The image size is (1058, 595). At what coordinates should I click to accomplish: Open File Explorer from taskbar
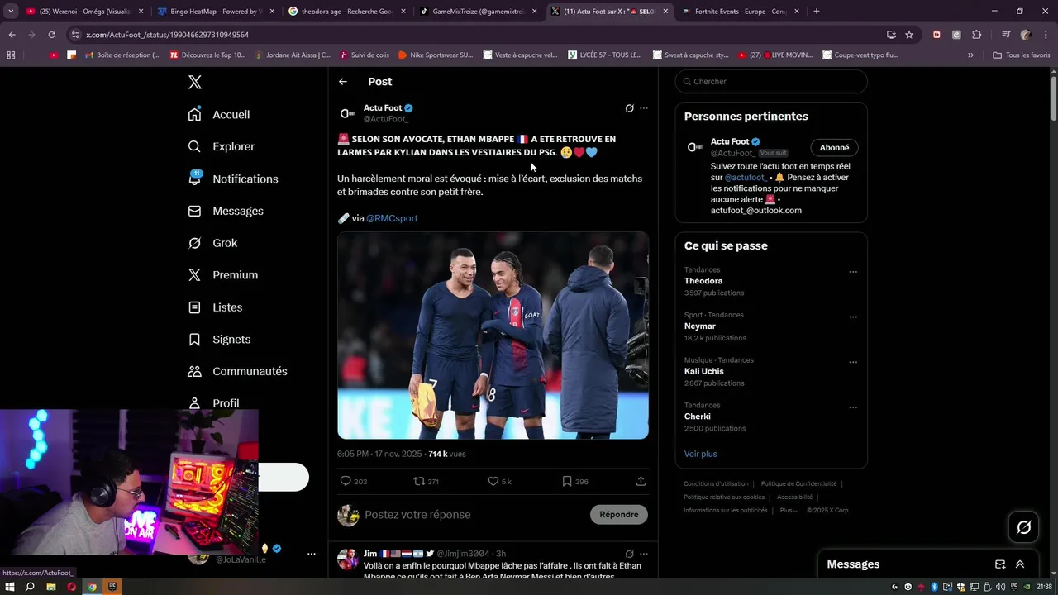click(51, 587)
